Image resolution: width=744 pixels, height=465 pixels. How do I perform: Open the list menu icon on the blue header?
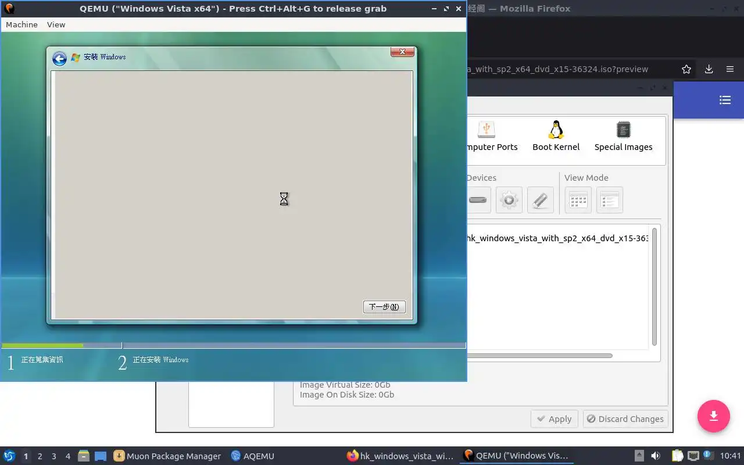(725, 100)
